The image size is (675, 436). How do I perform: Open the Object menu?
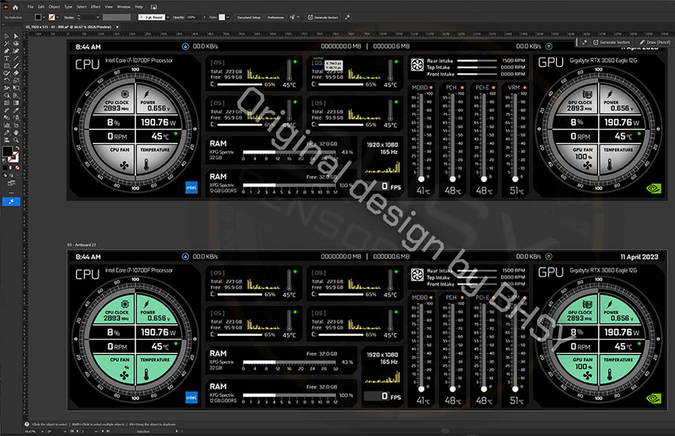click(54, 7)
